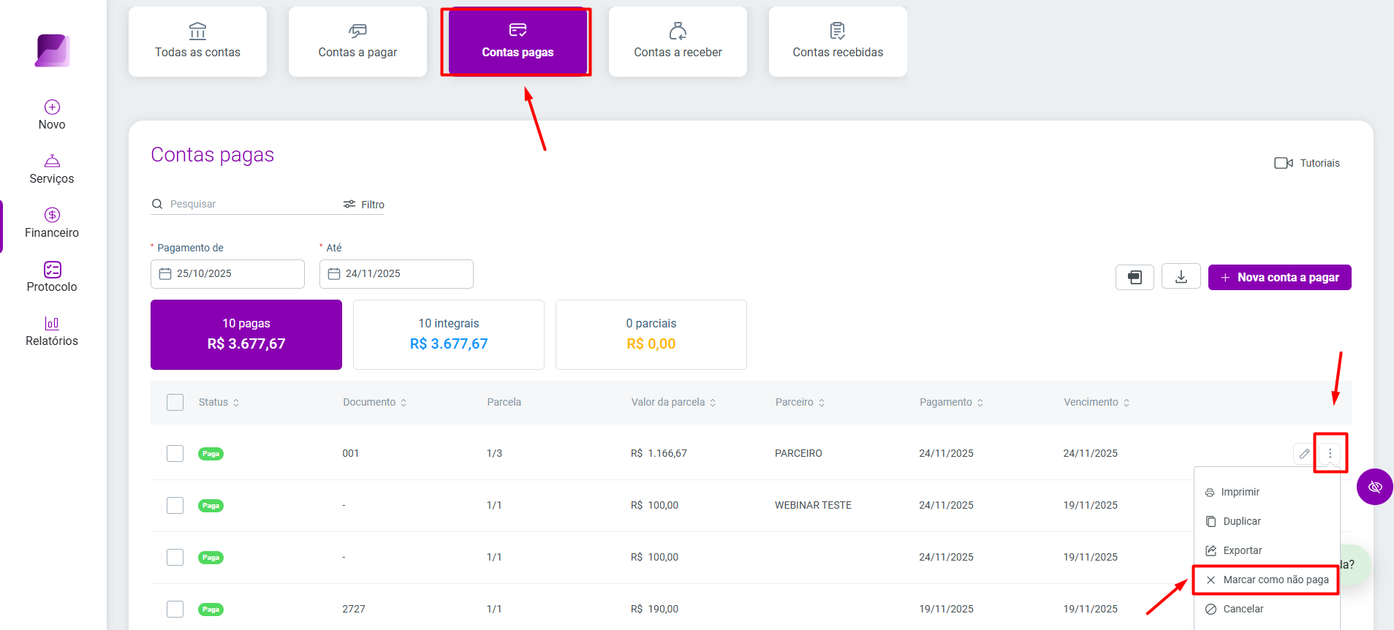
Task: Click the purple hide-values eye button
Action: [1375, 487]
